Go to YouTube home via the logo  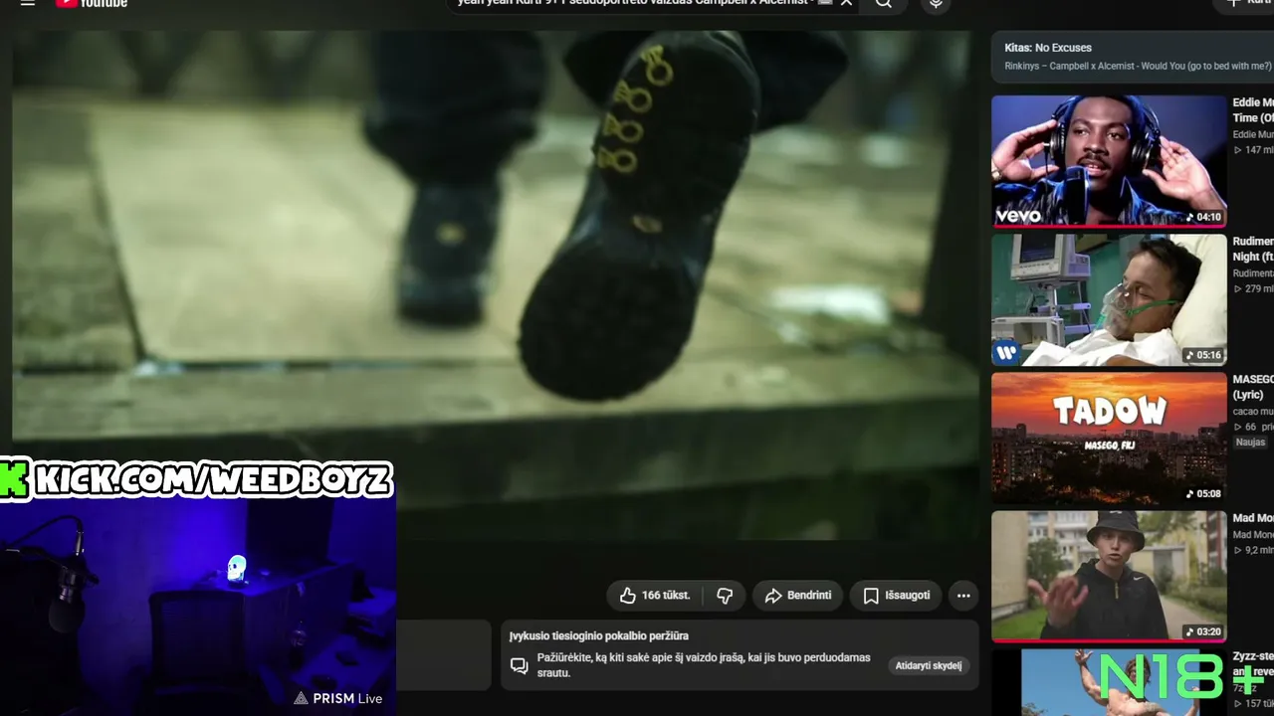[x=92, y=3]
